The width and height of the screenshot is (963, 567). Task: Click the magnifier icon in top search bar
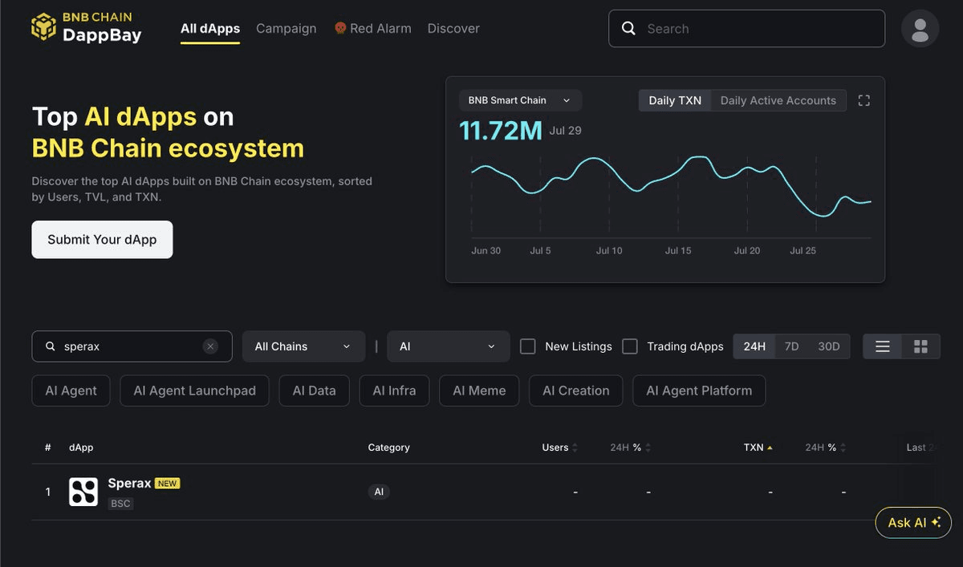(629, 29)
